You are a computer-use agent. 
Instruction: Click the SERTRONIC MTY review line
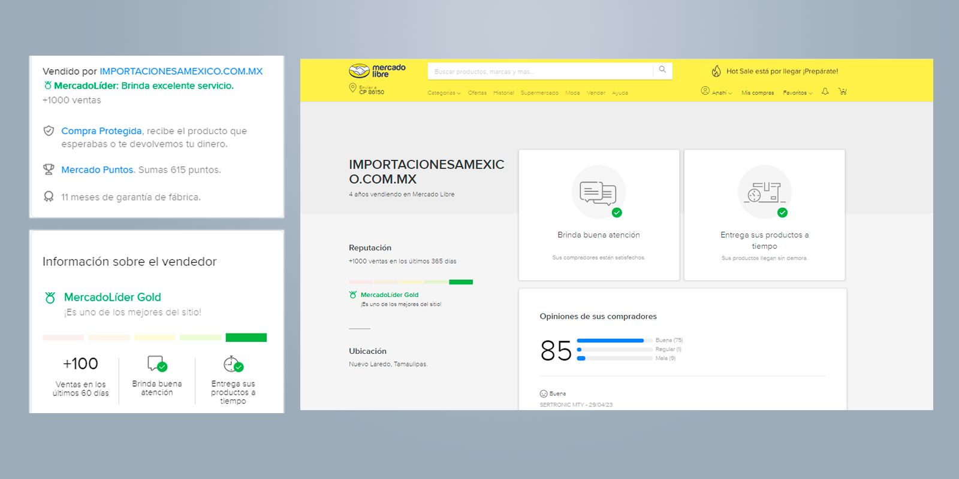pos(576,405)
